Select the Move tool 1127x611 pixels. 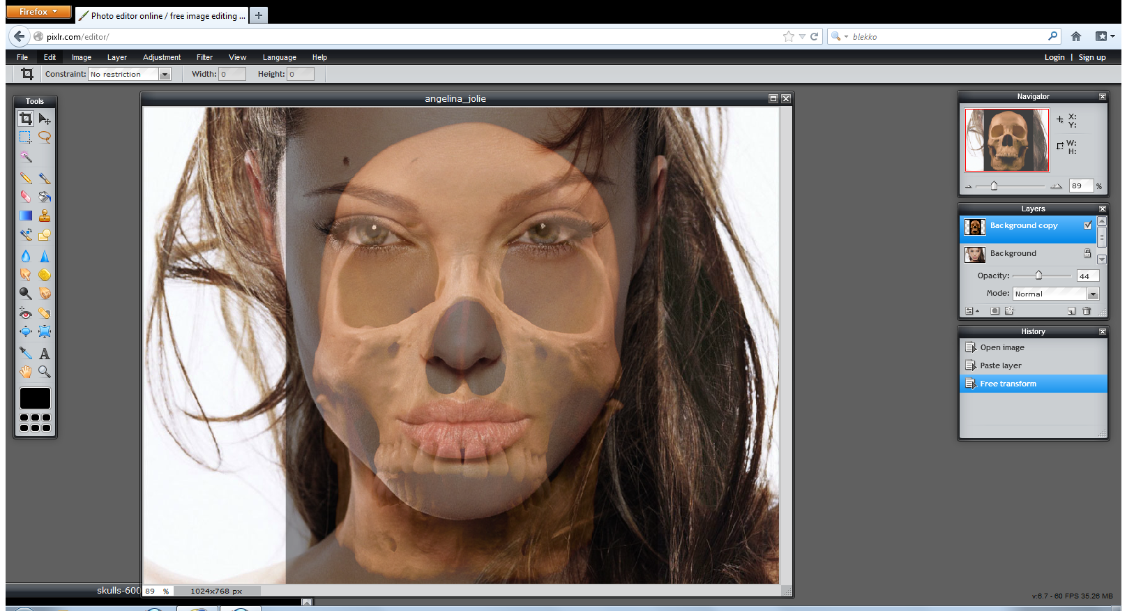pos(45,119)
